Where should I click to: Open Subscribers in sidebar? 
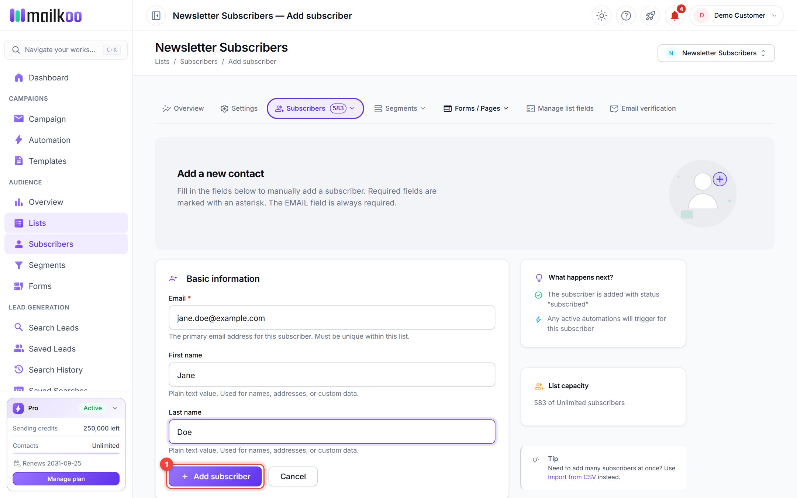66,244
